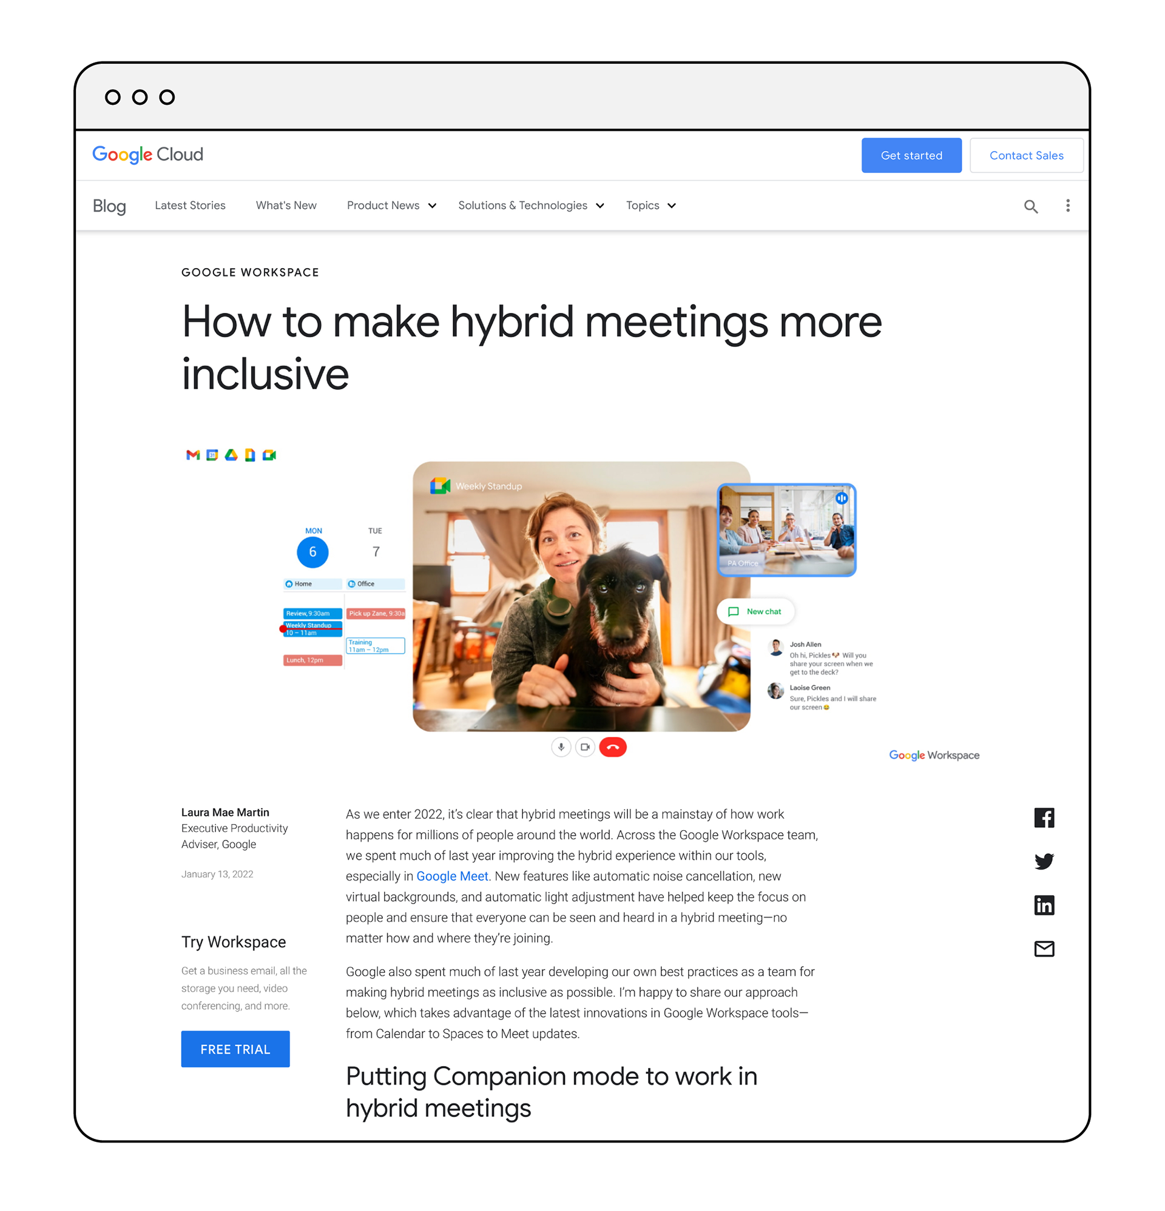The image size is (1165, 1211).
Task: Click the Contact Sales button
Action: click(x=1026, y=156)
